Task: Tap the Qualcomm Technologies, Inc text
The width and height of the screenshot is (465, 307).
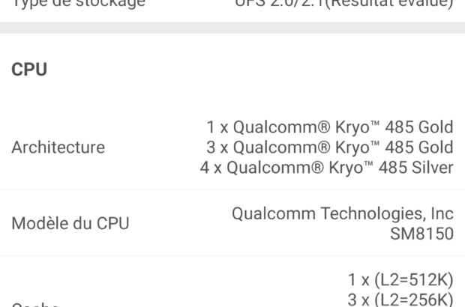Action: (342, 213)
